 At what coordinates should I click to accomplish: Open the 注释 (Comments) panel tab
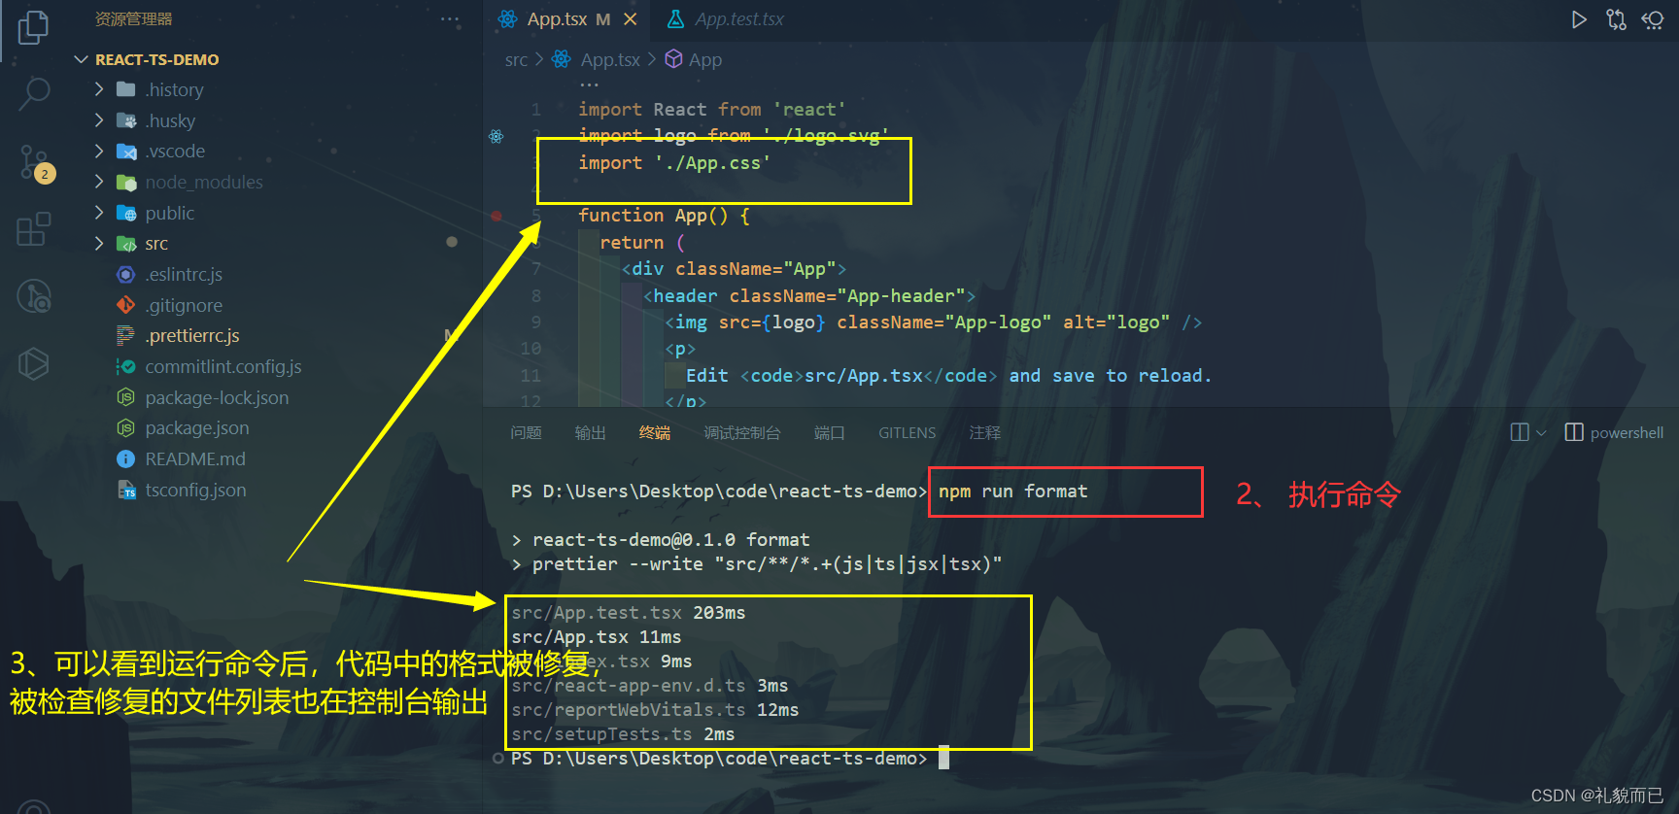pyautogui.click(x=984, y=432)
